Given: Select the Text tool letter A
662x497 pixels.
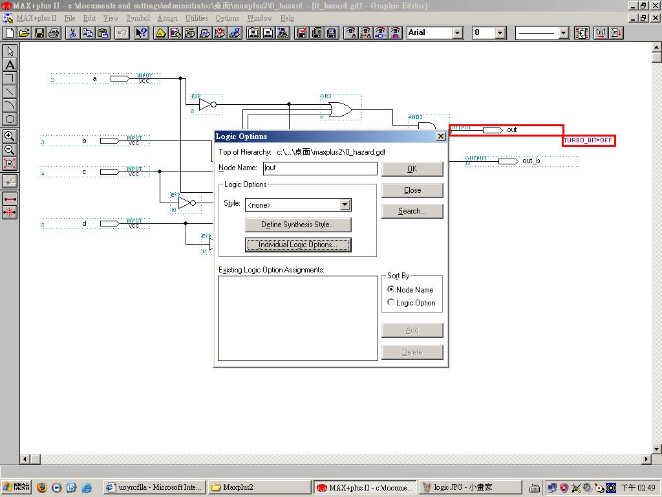Looking at the screenshot, I should [10, 65].
